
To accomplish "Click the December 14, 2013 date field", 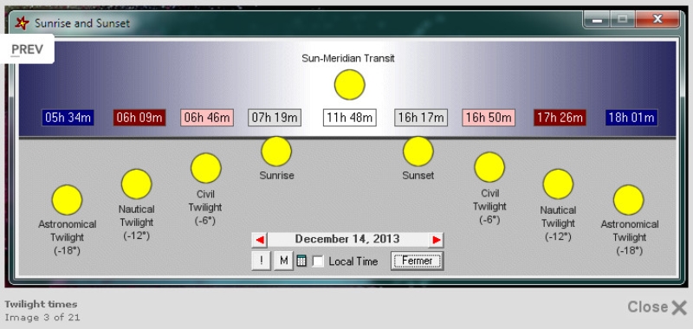I will (x=347, y=239).
